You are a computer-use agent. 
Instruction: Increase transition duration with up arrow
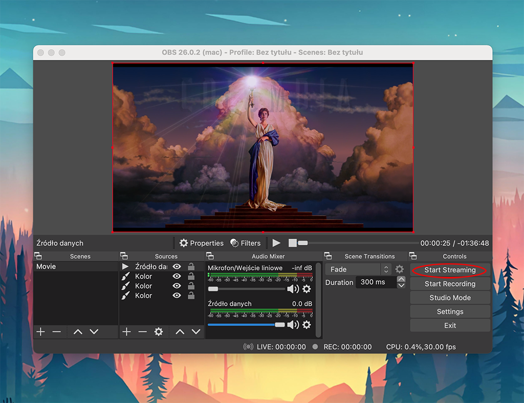(401, 279)
